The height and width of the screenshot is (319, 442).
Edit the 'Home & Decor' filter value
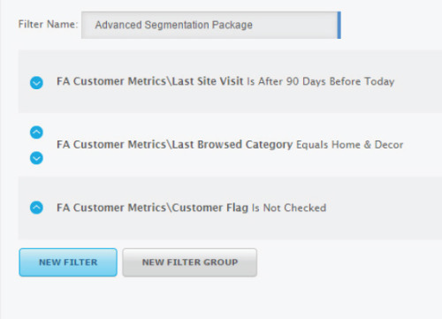(367, 145)
